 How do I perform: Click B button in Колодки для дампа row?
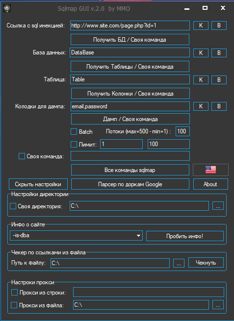tap(219, 106)
